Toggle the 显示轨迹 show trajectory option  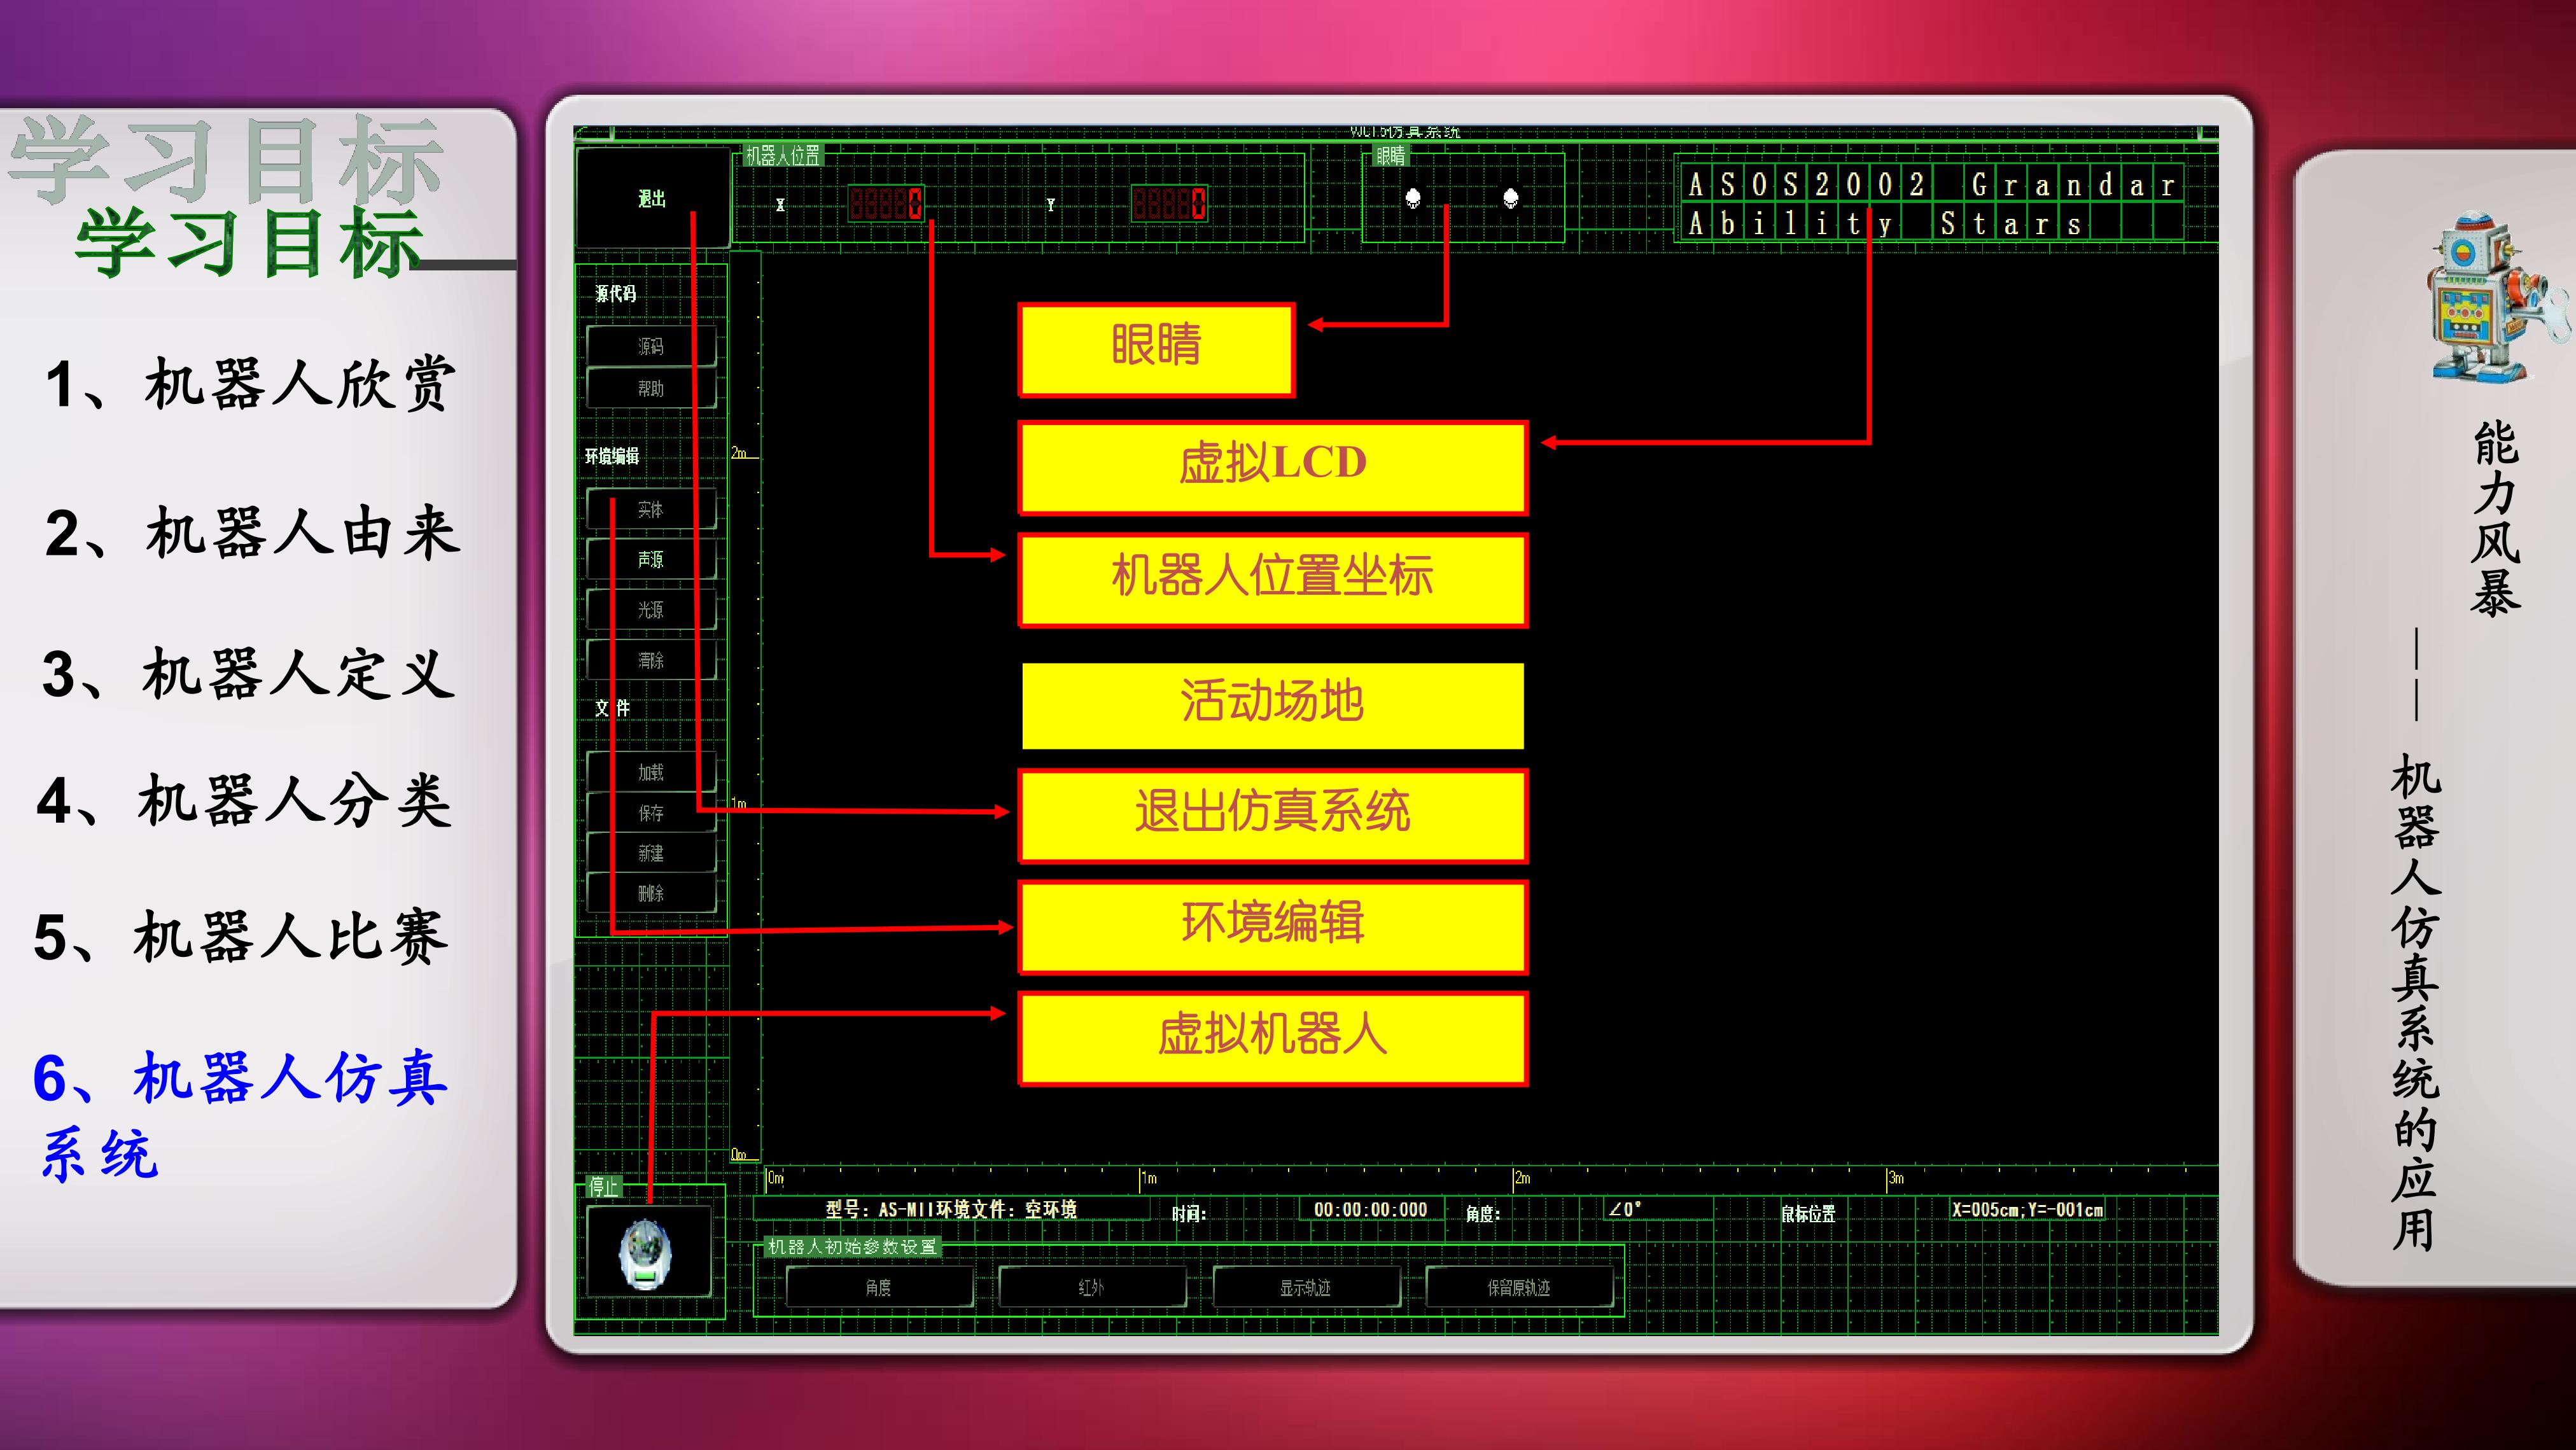(x=1305, y=1287)
